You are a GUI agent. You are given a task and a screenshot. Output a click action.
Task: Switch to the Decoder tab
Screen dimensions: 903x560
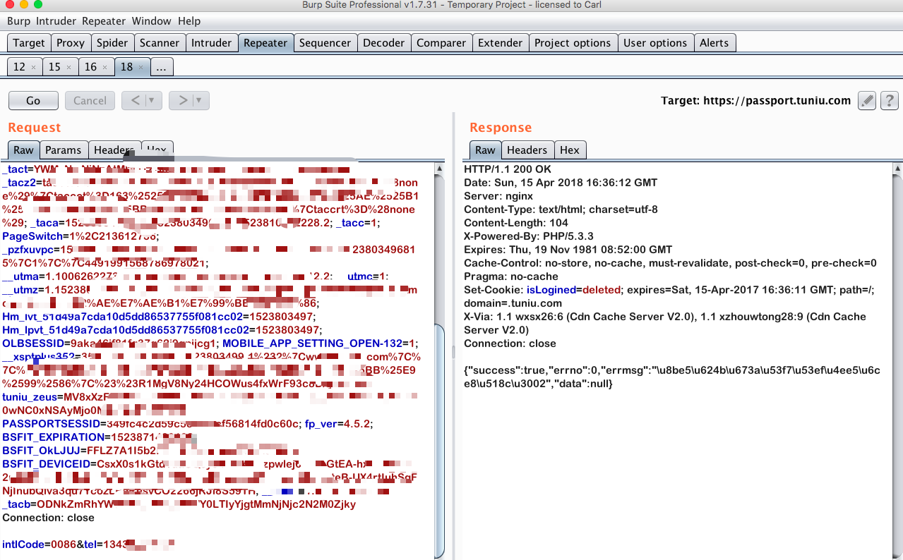[384, 43]
